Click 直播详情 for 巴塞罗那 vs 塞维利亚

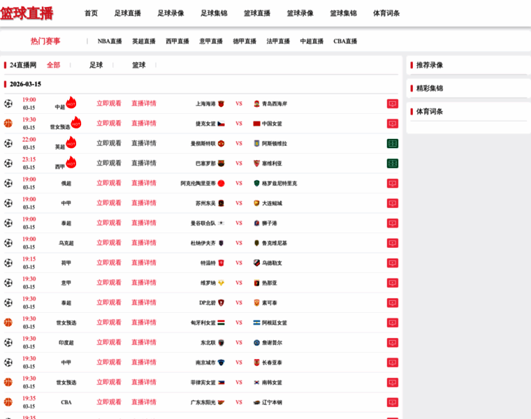[144, 163]
